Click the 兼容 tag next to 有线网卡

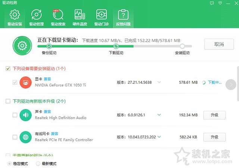point(55,134)
